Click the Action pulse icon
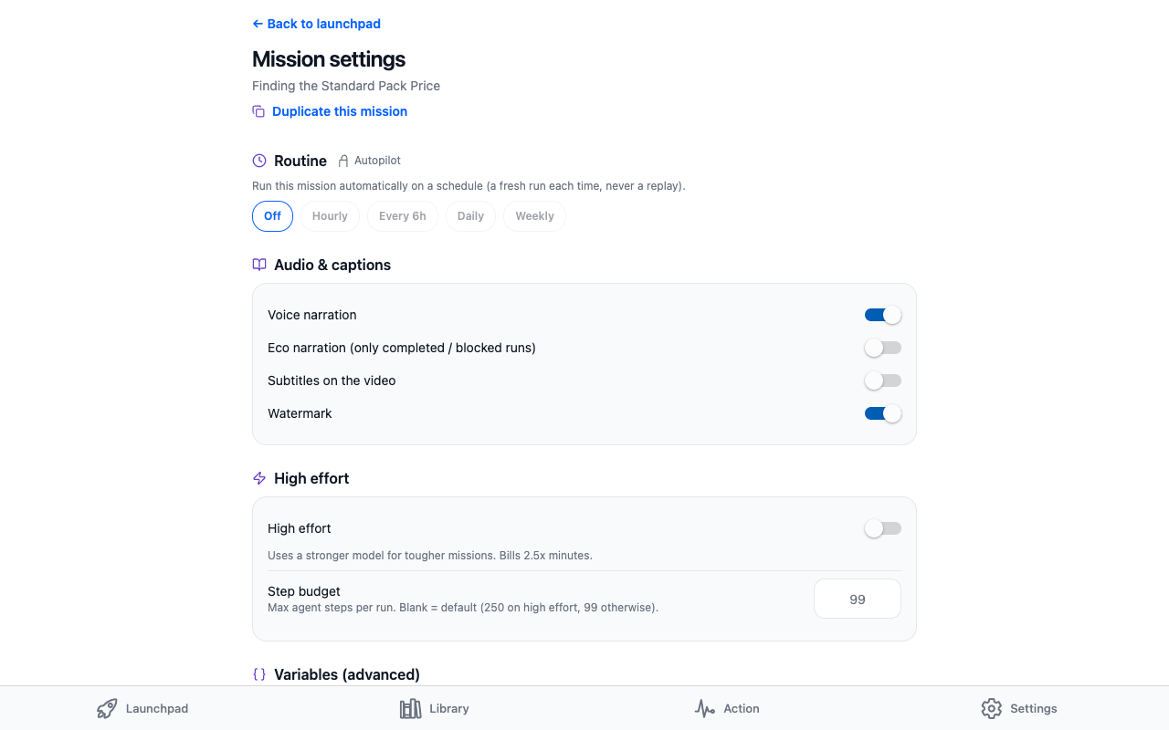 click(704, 709)
